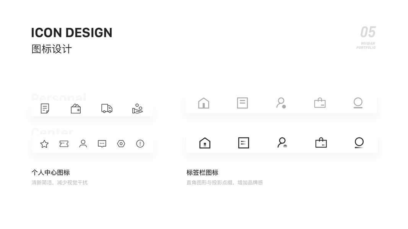
Task: Click the gray home tab icon
Action: point(204,103)
